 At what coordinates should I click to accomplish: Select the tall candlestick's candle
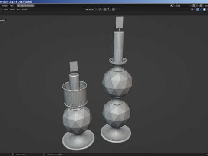pos(119,46)
